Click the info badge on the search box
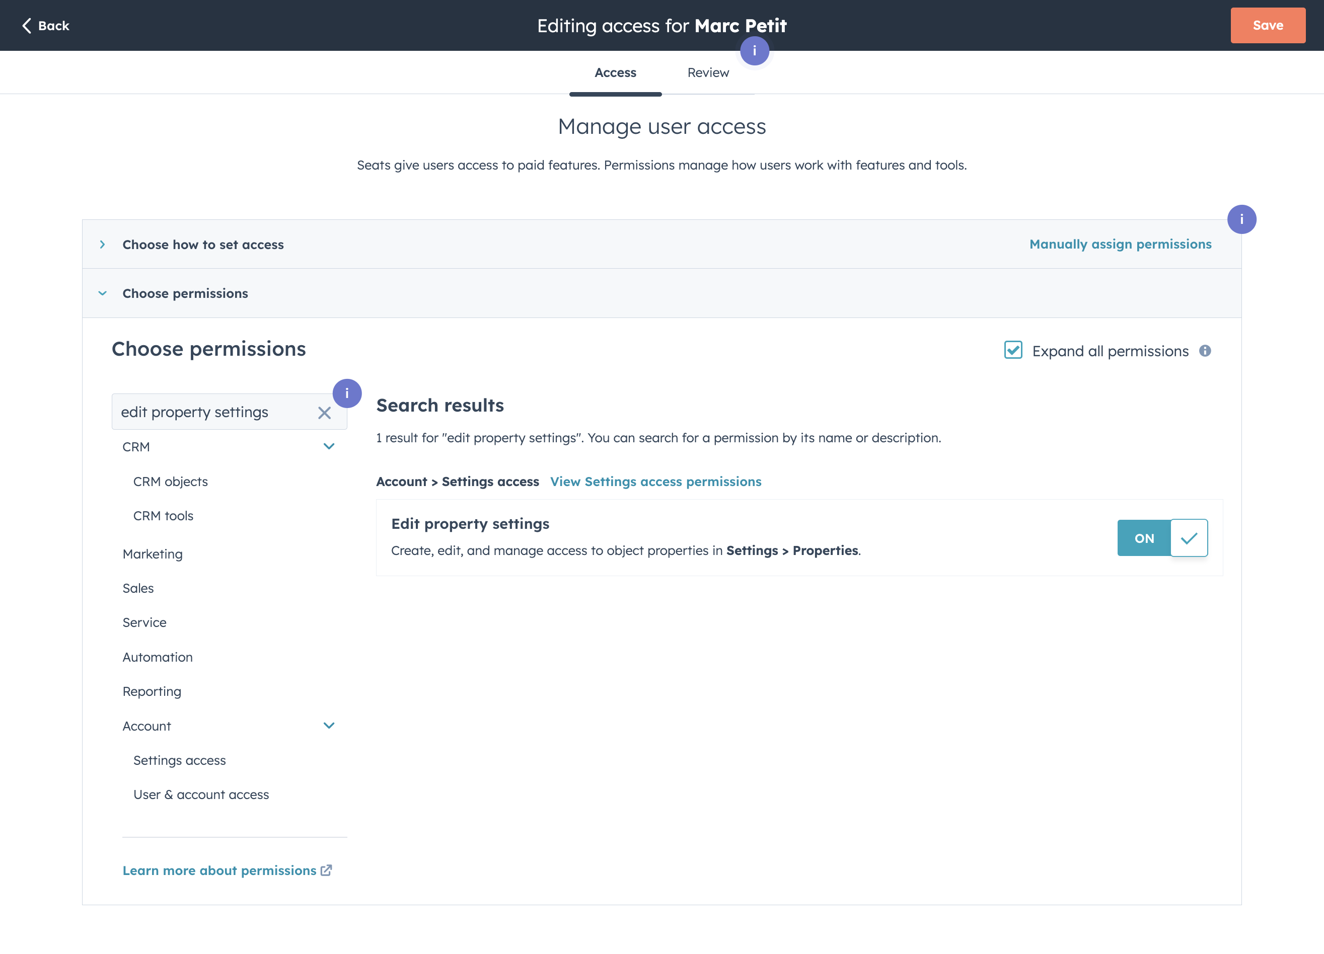Viewport: 1324px width, 954px height. [x=347, y=393]
